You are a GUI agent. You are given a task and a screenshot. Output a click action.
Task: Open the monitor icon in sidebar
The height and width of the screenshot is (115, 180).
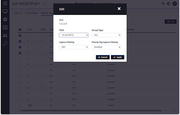(5, 11)
